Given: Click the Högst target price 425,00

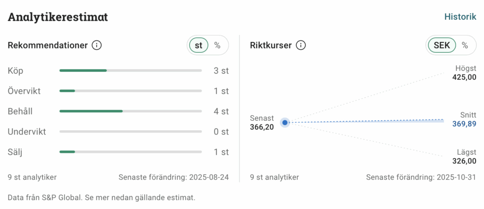Looking at the screenshot, I should tap(464, 77).
